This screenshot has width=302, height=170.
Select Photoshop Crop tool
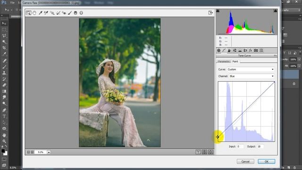(x=4, y=48)
